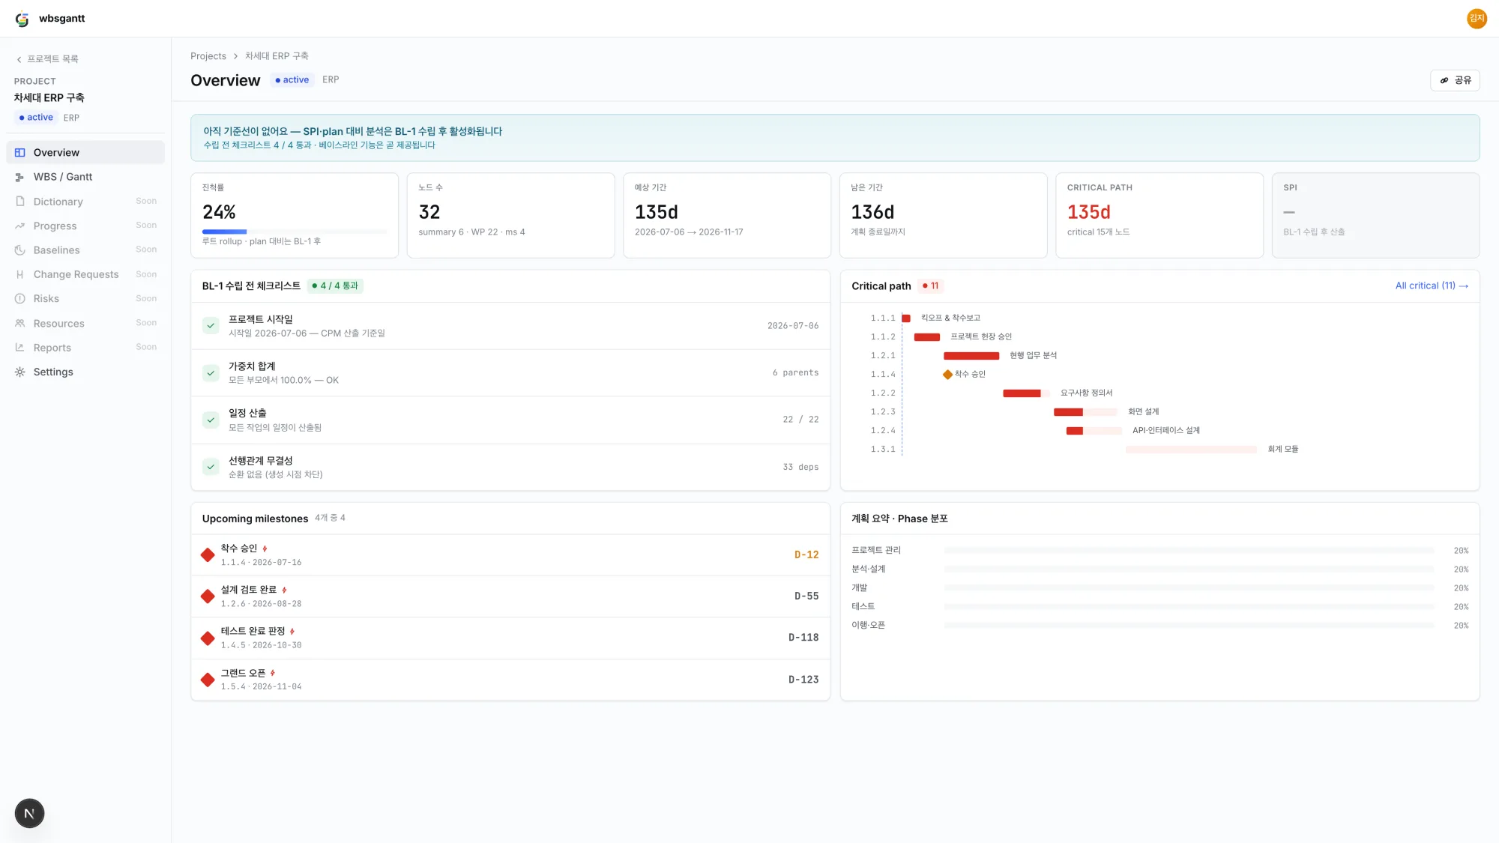The height and width of the screenshot is (843, 1499).
Task: Click the red diamond for 설계 검토 완료
Action: click(208, 596)
